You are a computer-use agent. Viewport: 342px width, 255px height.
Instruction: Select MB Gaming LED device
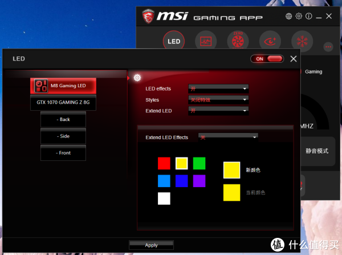(63, 86)
